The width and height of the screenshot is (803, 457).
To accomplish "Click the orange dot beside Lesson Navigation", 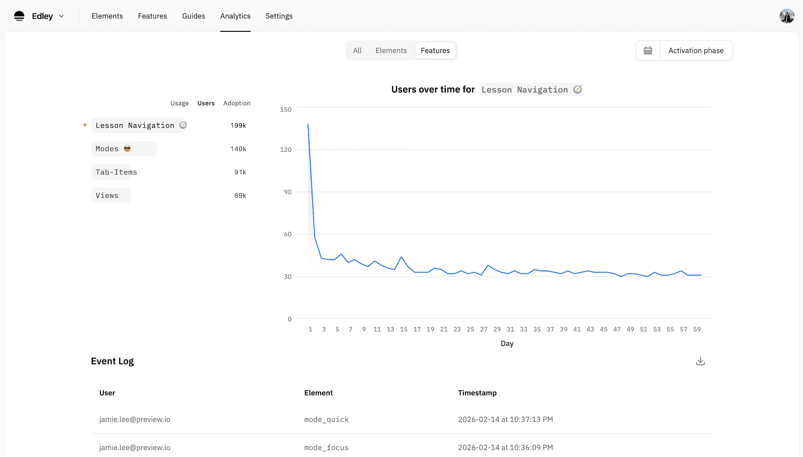I will (85, 125).
